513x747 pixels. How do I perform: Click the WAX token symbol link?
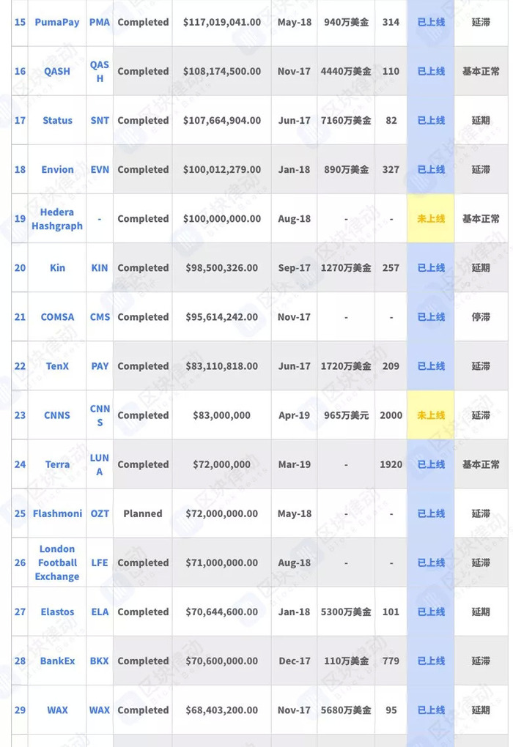(x=100, y=710)
